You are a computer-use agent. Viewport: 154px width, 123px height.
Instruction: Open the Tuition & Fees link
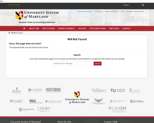tap(98, 11)
